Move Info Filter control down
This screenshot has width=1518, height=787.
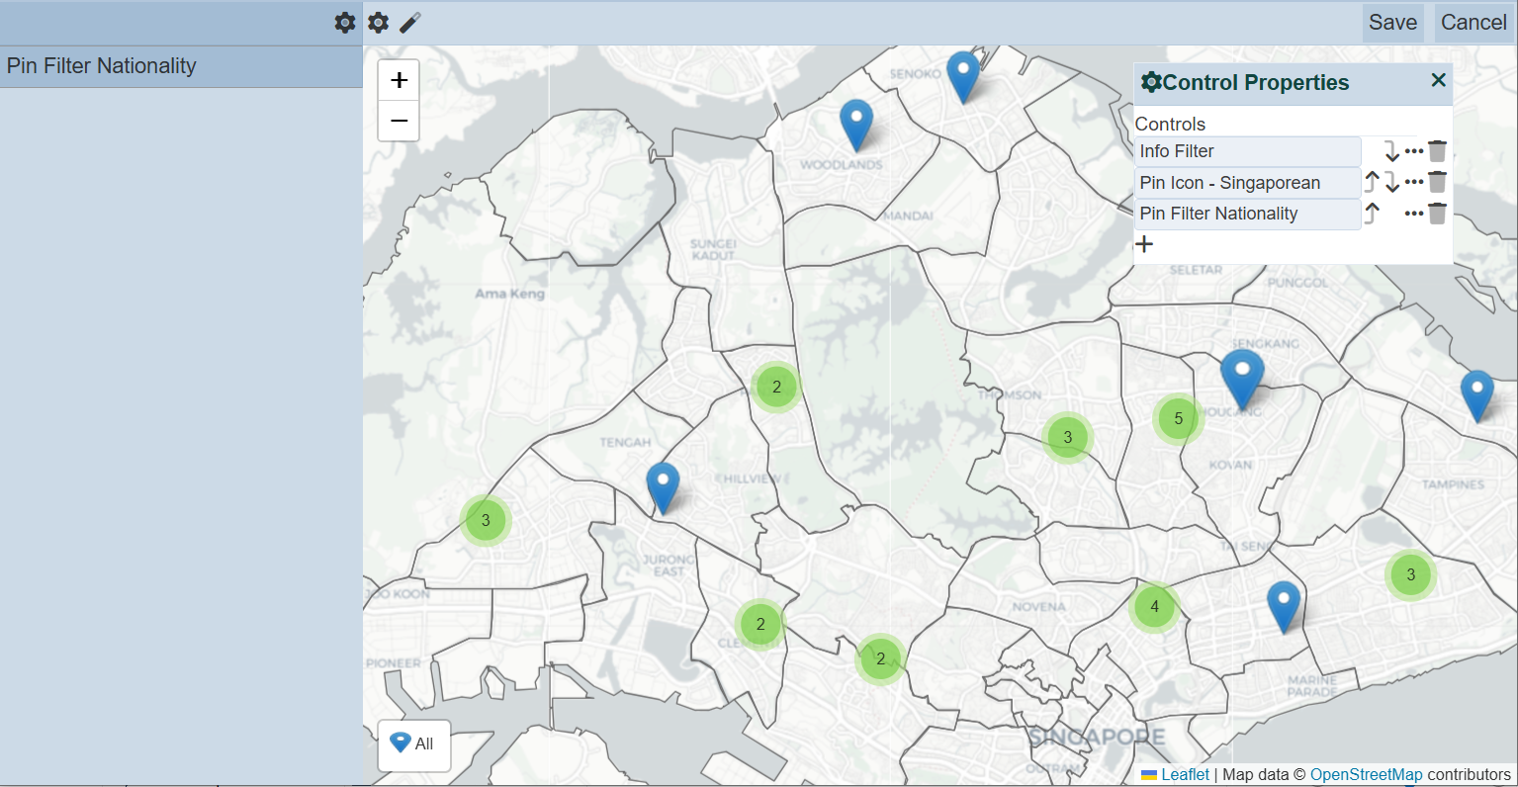point(1391,151)
